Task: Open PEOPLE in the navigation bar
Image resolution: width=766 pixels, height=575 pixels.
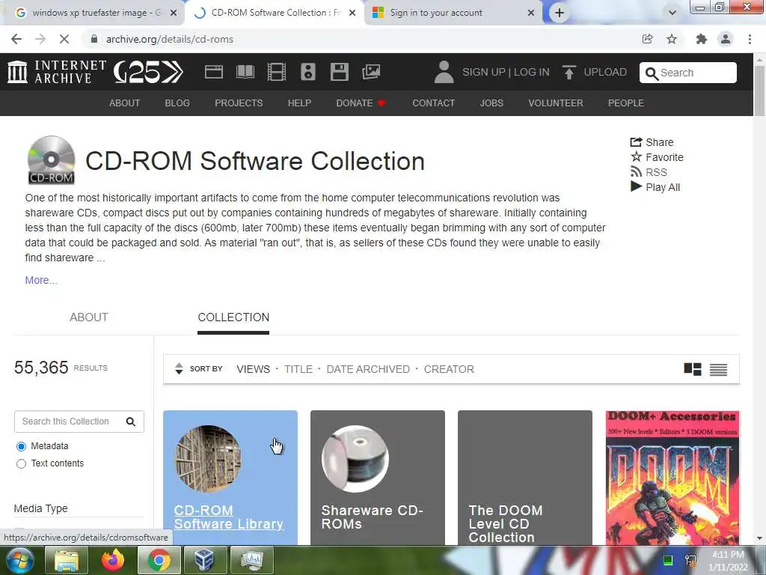Action: [x=626, y=103]
